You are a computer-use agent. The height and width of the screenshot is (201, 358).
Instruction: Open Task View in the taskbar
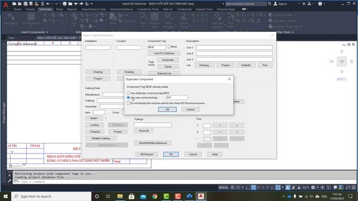pos(108,196)
